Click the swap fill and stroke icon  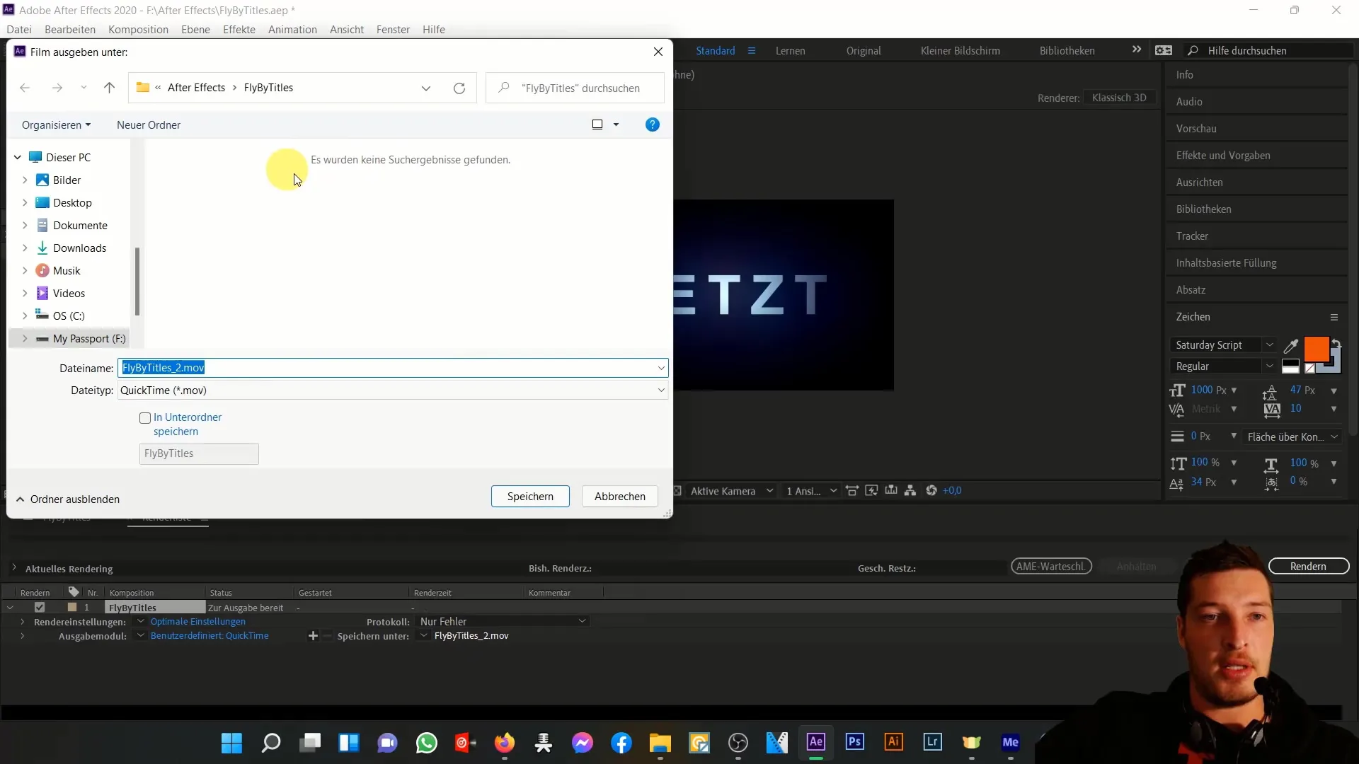[1336, 343]
